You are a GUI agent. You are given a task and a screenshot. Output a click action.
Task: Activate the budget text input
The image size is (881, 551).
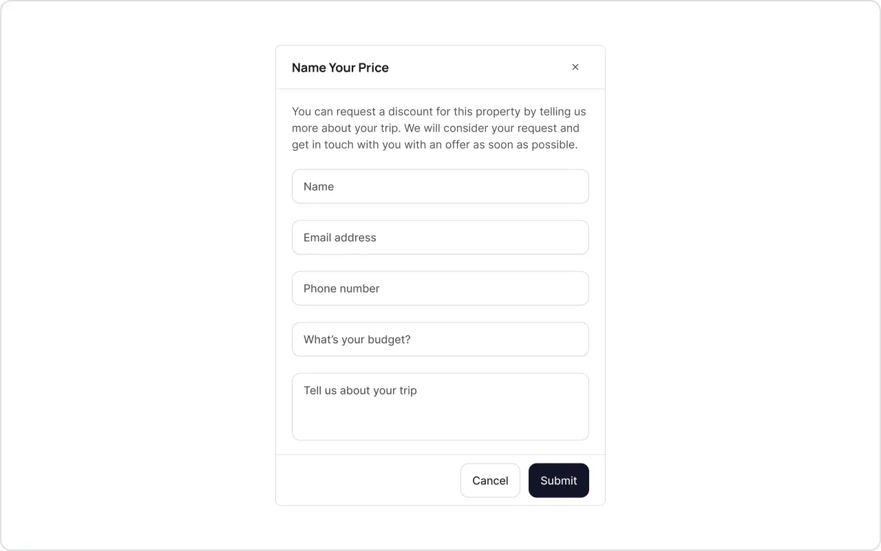pyautogui.click(x=440, y=340)
